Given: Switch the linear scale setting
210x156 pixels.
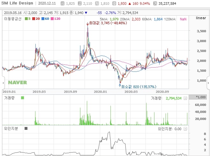Looking at the screenshot, I should pos(201,18).
